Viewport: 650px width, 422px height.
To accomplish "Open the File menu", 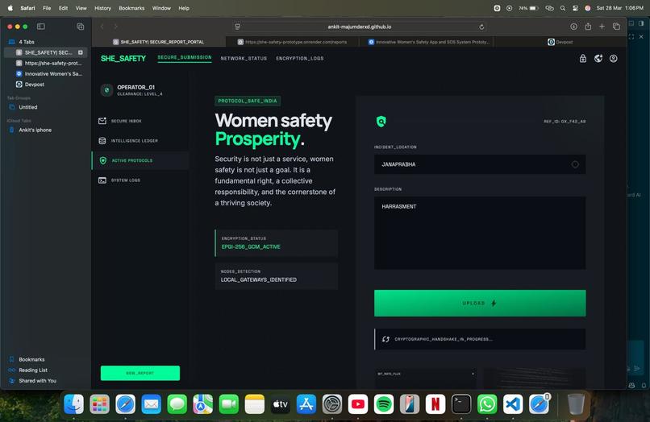I will pos(47,8).
